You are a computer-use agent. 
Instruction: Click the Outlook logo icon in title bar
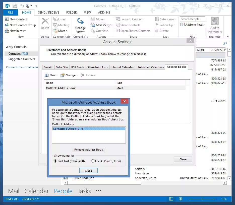pos(8,6)
